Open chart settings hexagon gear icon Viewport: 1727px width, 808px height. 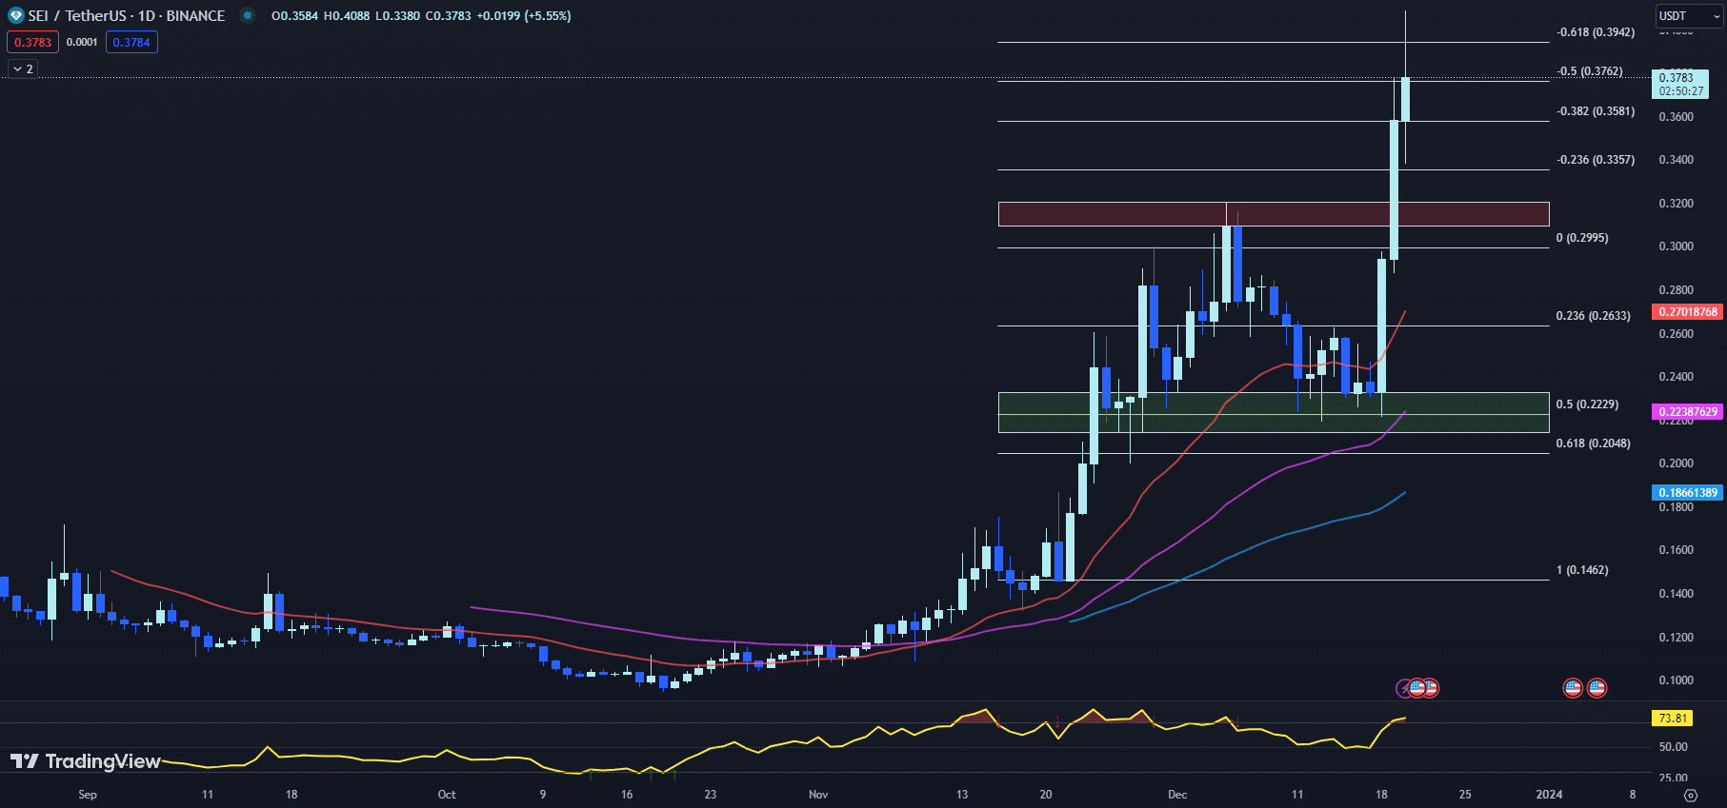(x=1690, y=795)
